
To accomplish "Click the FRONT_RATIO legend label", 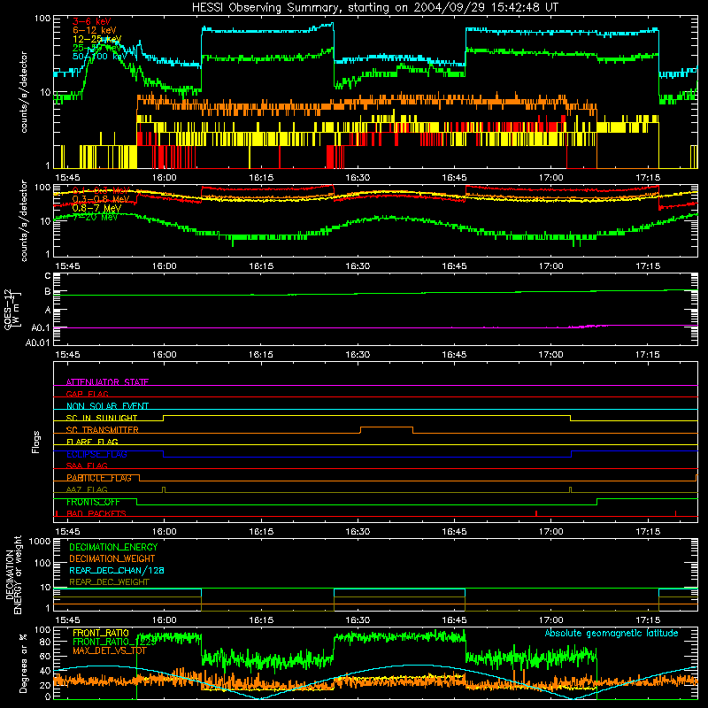I will point(101,634).
